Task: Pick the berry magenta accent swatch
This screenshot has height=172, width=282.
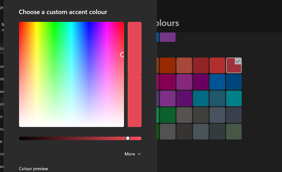Action: (x=168, y=82)
